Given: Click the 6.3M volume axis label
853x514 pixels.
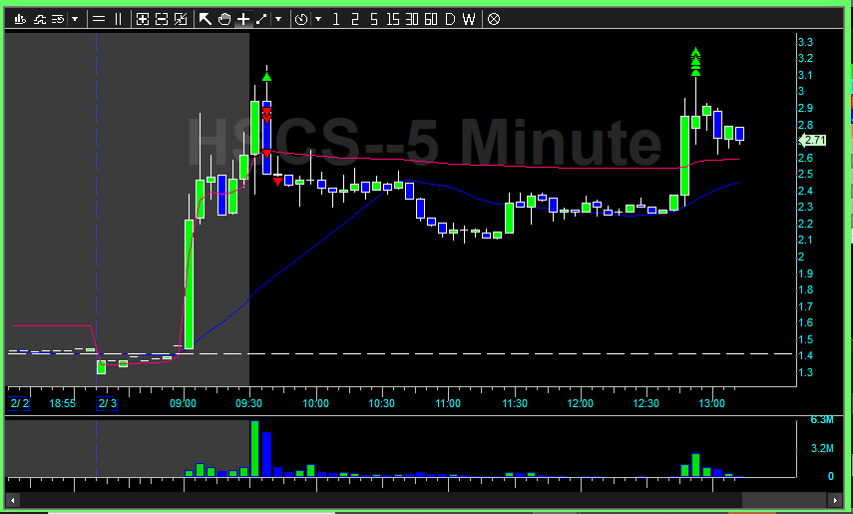Looking at the screenshot, I should tap(821, 420).
